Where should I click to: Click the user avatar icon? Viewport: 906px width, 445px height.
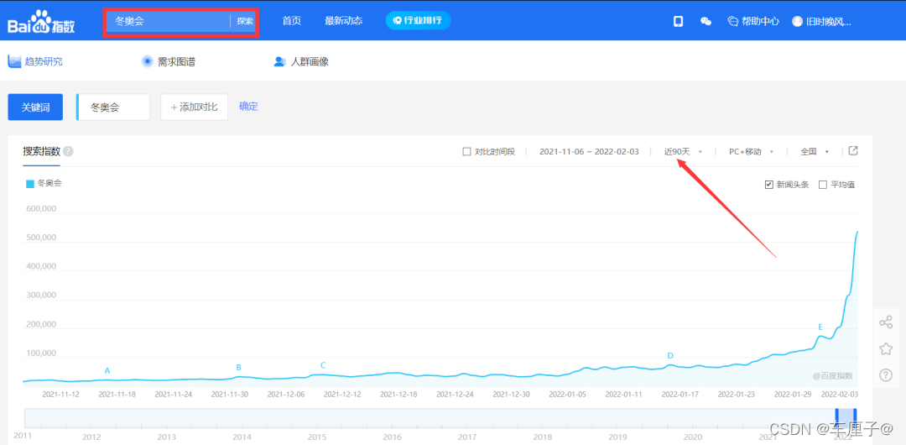coord(798,22)
